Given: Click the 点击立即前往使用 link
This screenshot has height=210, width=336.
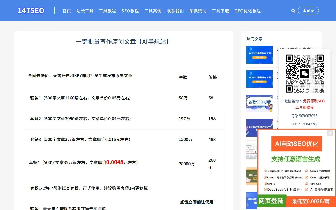Looking at the screenshot, I should pos(197,202).
